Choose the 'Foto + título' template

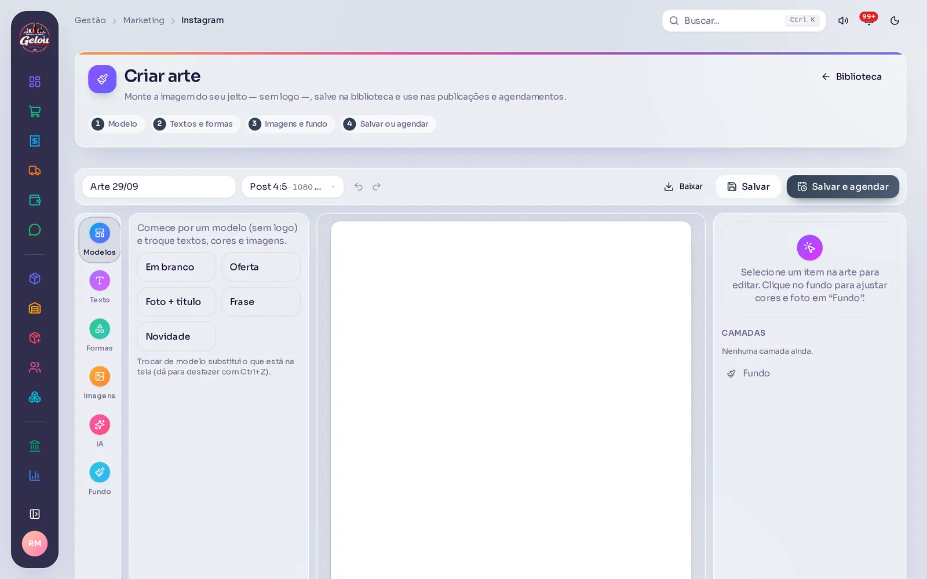click(x=177, y=302)
